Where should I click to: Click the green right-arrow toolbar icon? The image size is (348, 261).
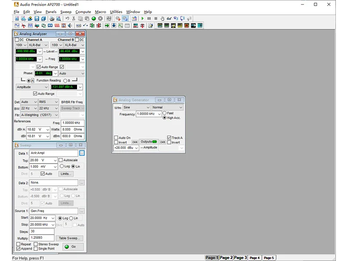point(107,26)
